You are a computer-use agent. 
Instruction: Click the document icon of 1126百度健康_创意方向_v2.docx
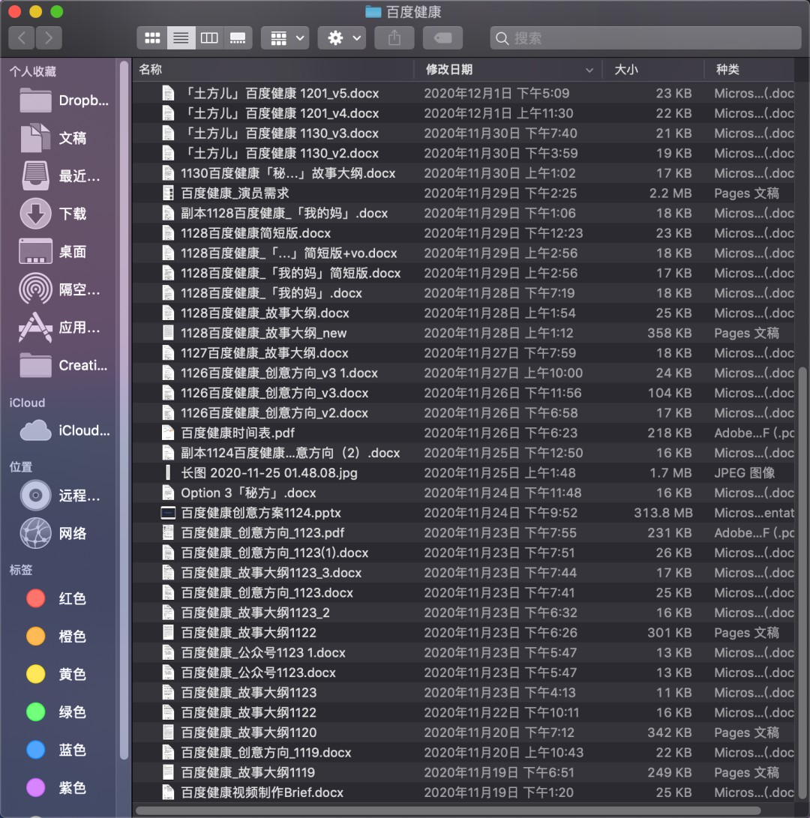tap(168, 412)
